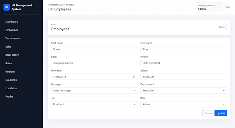Screen dimensions: 235x128
Task: Click the sking@gmail.com Admin user badge
Action: pos(209,7)
